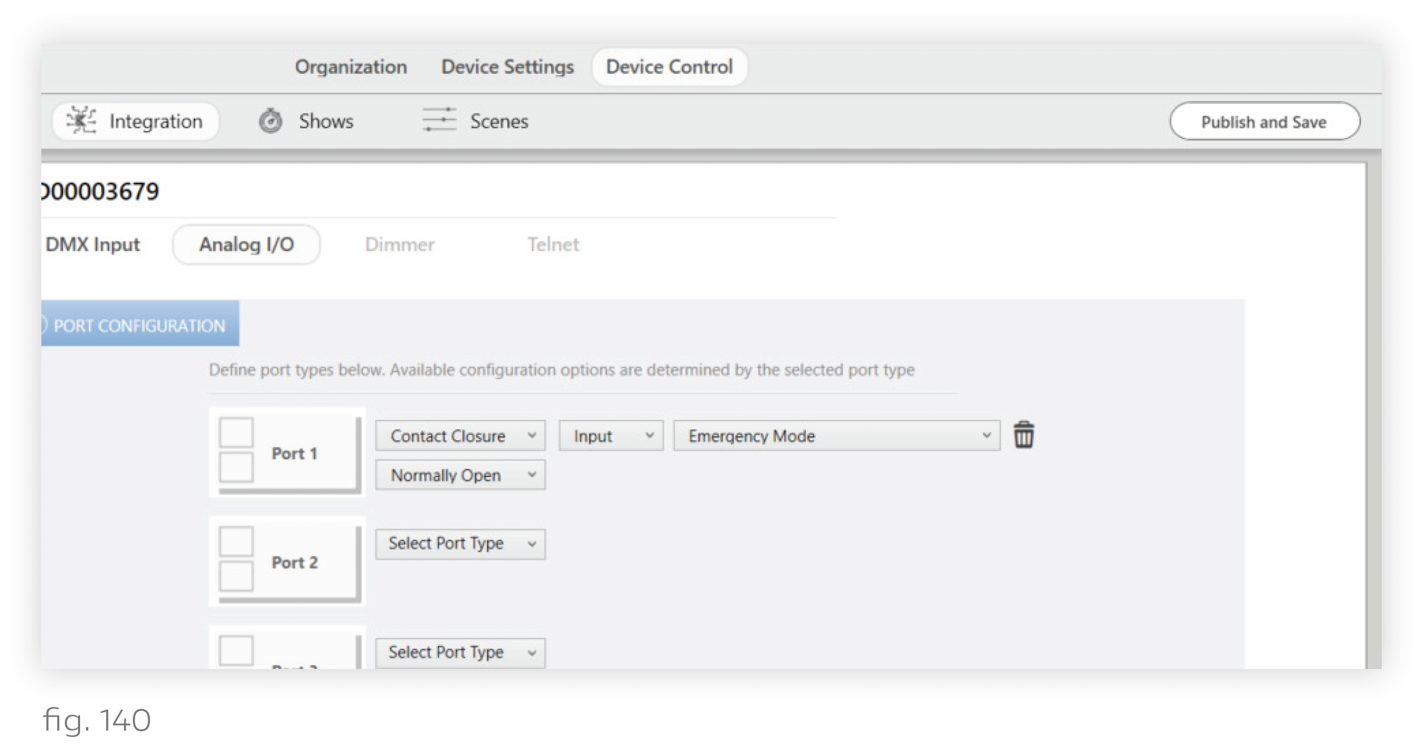
Task: Toggle Port 3 upper checkbox
Action: point(236,651)
